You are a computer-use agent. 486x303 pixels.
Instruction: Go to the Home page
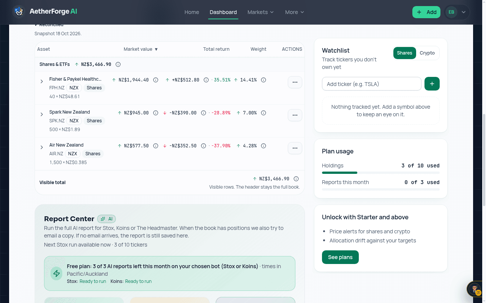point(192,12)
